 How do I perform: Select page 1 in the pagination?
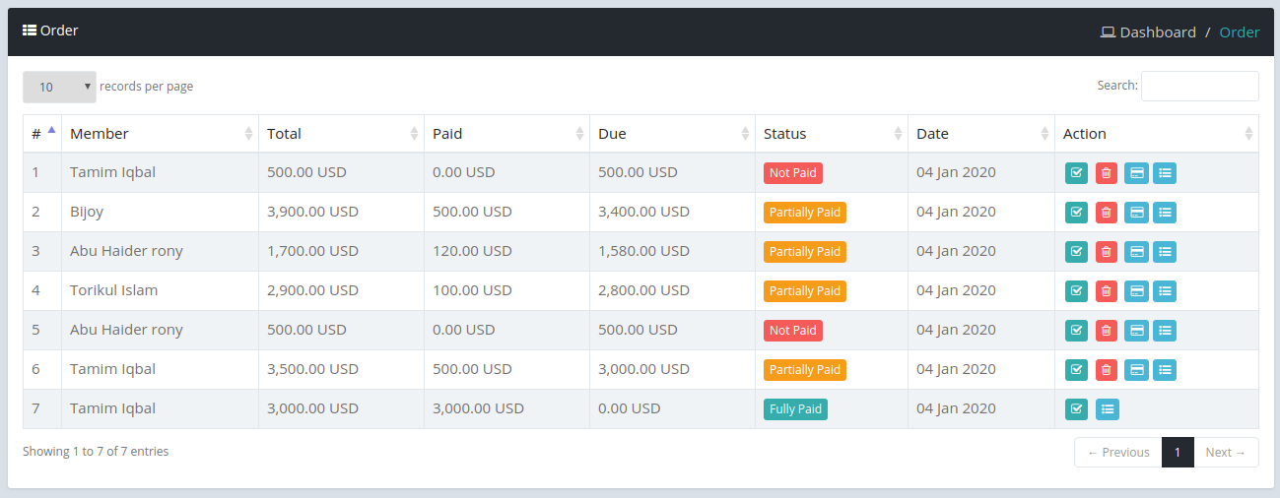(1178, 453)
